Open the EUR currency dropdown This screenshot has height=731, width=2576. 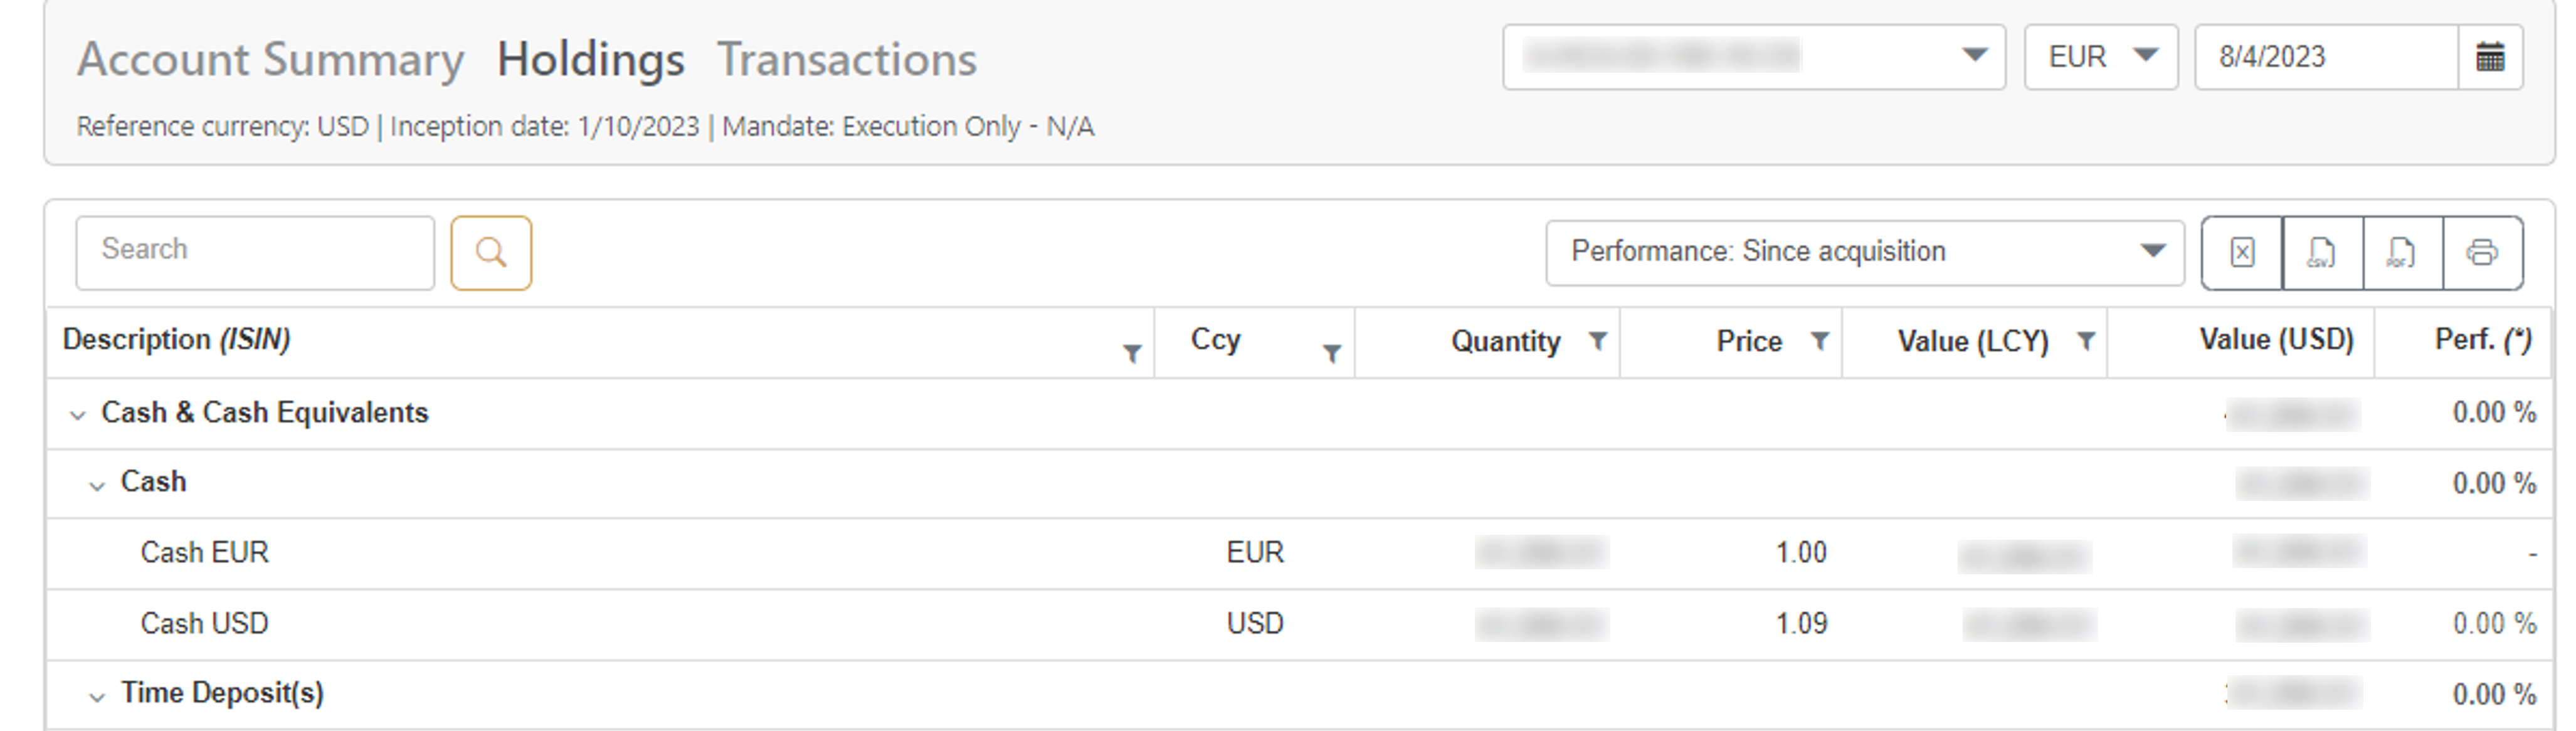coord(2101,57)
